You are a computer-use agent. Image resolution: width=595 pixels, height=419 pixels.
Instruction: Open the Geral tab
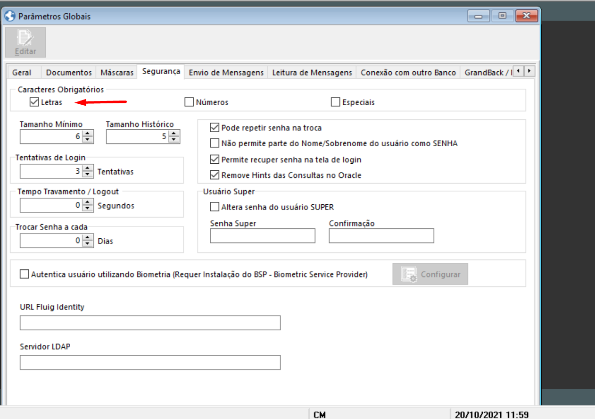[22, 73]
